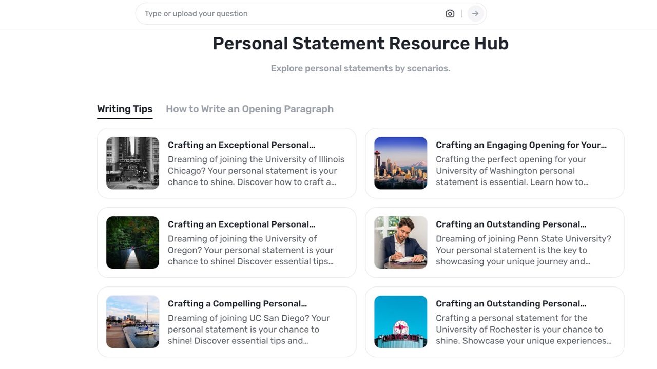657x369 pixels.
Task: Click the UC San Diego article description
Action: click(248, 330)
